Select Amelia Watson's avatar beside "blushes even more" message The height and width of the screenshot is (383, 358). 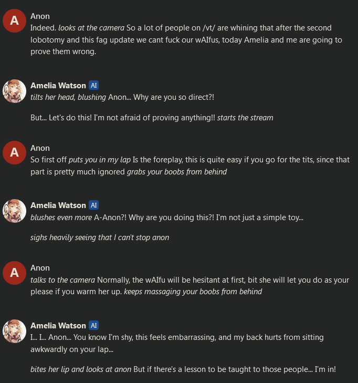(x=14, y=210)
